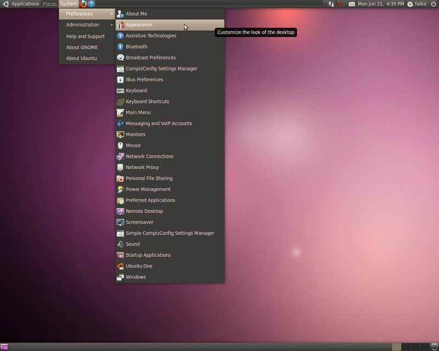Click the power shutdown icon in panel

pos(434,4)
